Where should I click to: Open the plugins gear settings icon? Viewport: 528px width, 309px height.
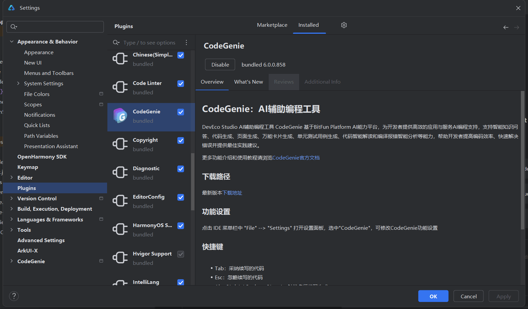coord(344,25)
